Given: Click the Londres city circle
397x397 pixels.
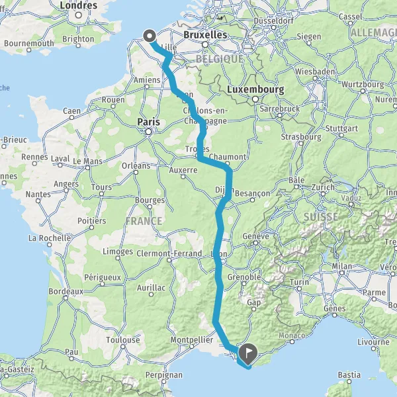Looking at the screenshot, I should pos(79,15).
